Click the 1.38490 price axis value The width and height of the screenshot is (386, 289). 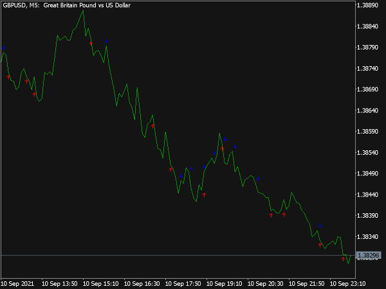[367, 173]
